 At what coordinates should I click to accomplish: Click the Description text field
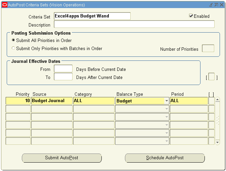pyautogui.click(x=134, y=24)
